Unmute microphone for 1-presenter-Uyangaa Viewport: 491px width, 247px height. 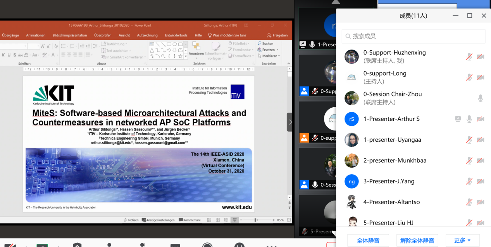469,140
